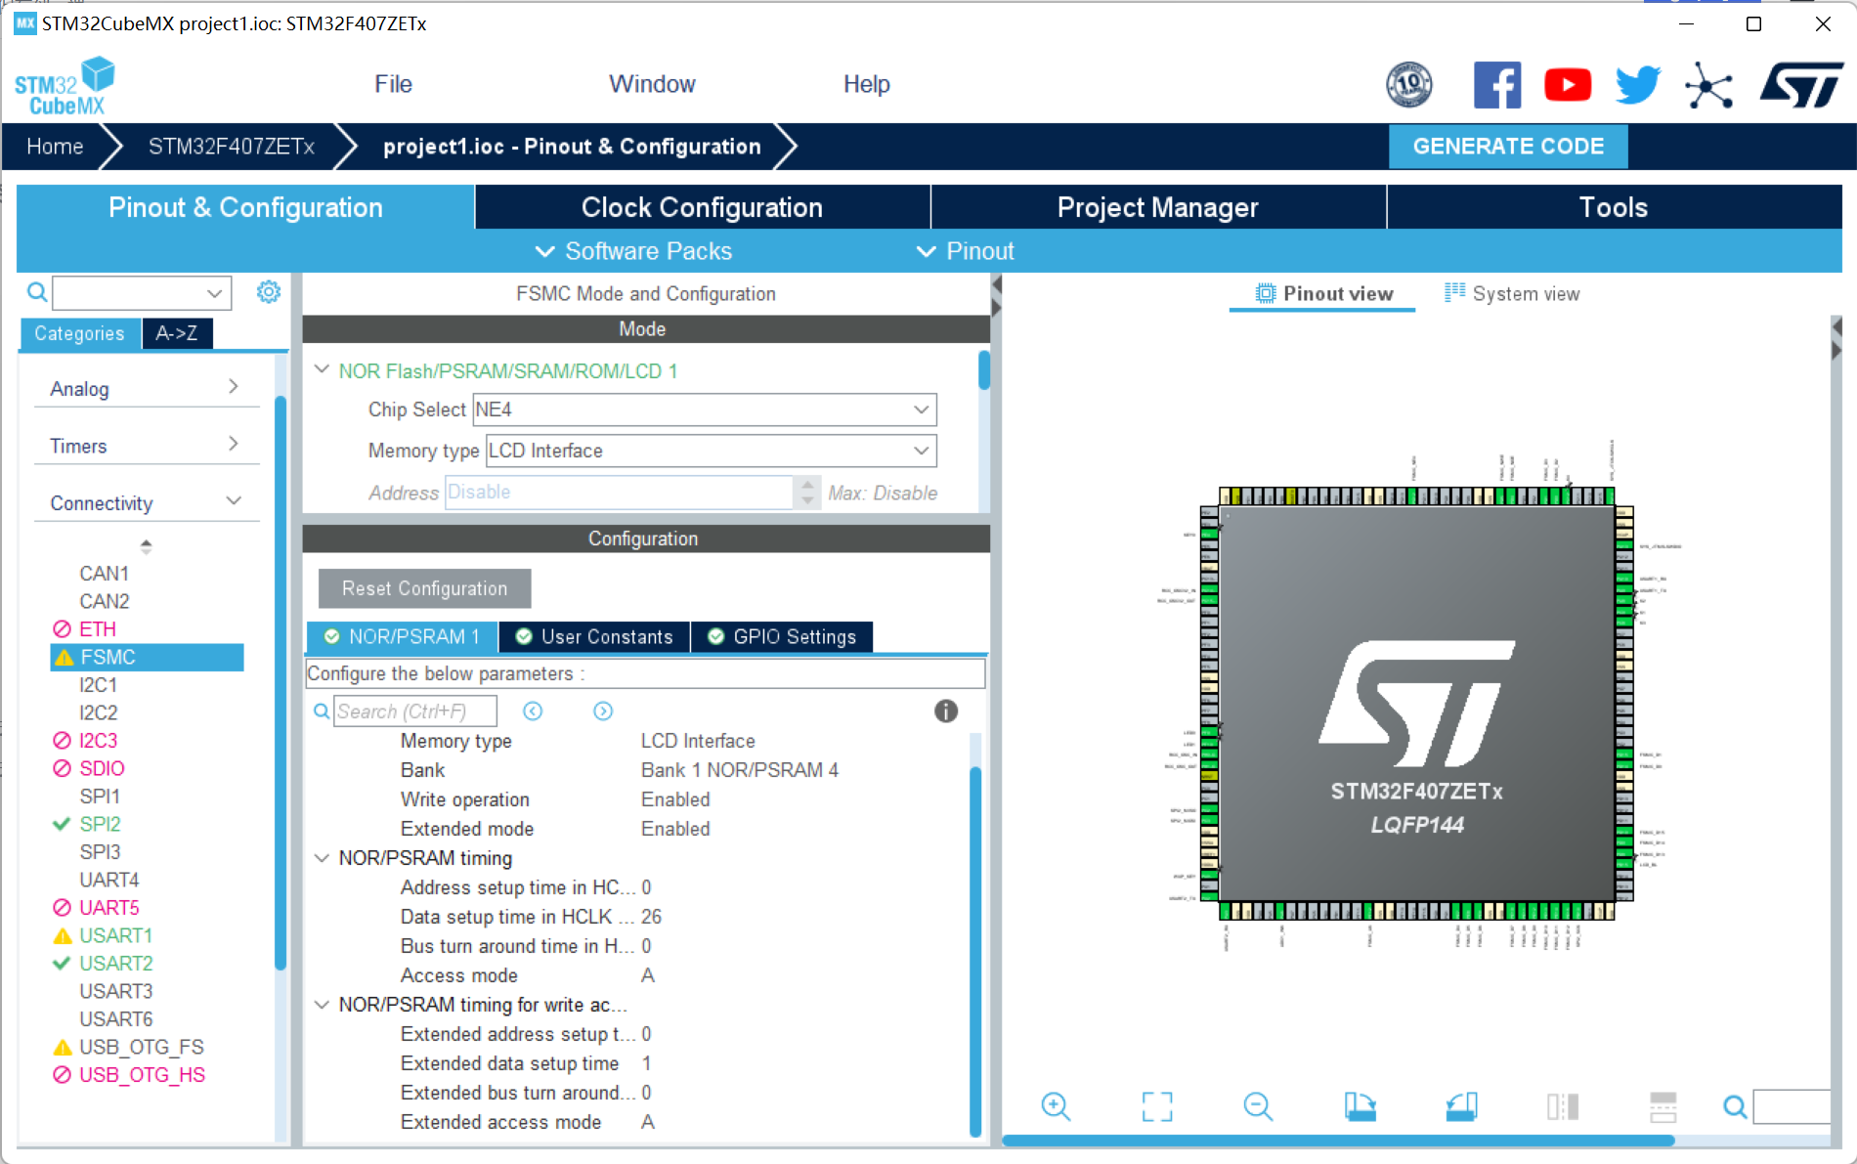
Task: Select USART1 in the peripheral list
Action: [x=115, y=935]
